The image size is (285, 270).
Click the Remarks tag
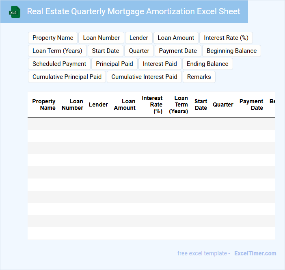[199, 77]
